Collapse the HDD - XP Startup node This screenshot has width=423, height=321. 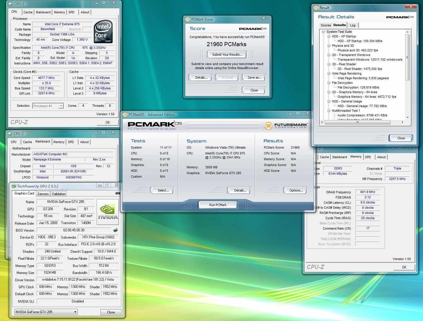pos(329,36)
